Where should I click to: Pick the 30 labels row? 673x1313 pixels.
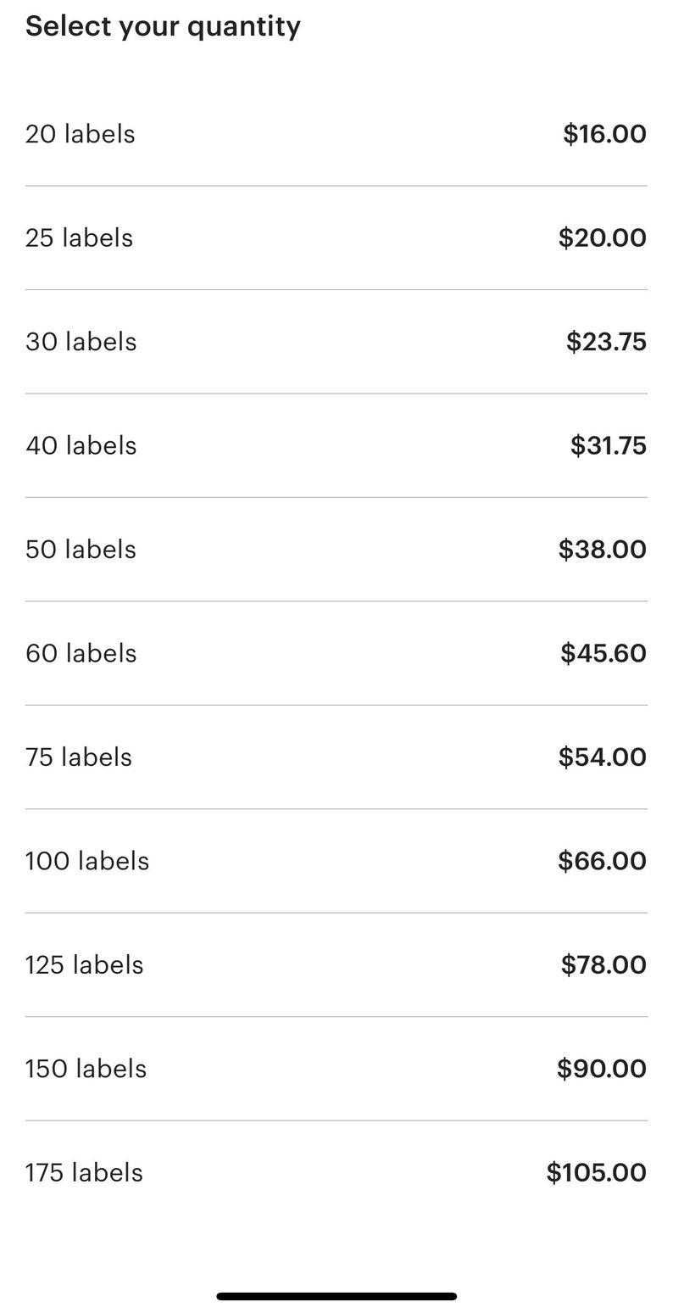(x=336, y=342)
